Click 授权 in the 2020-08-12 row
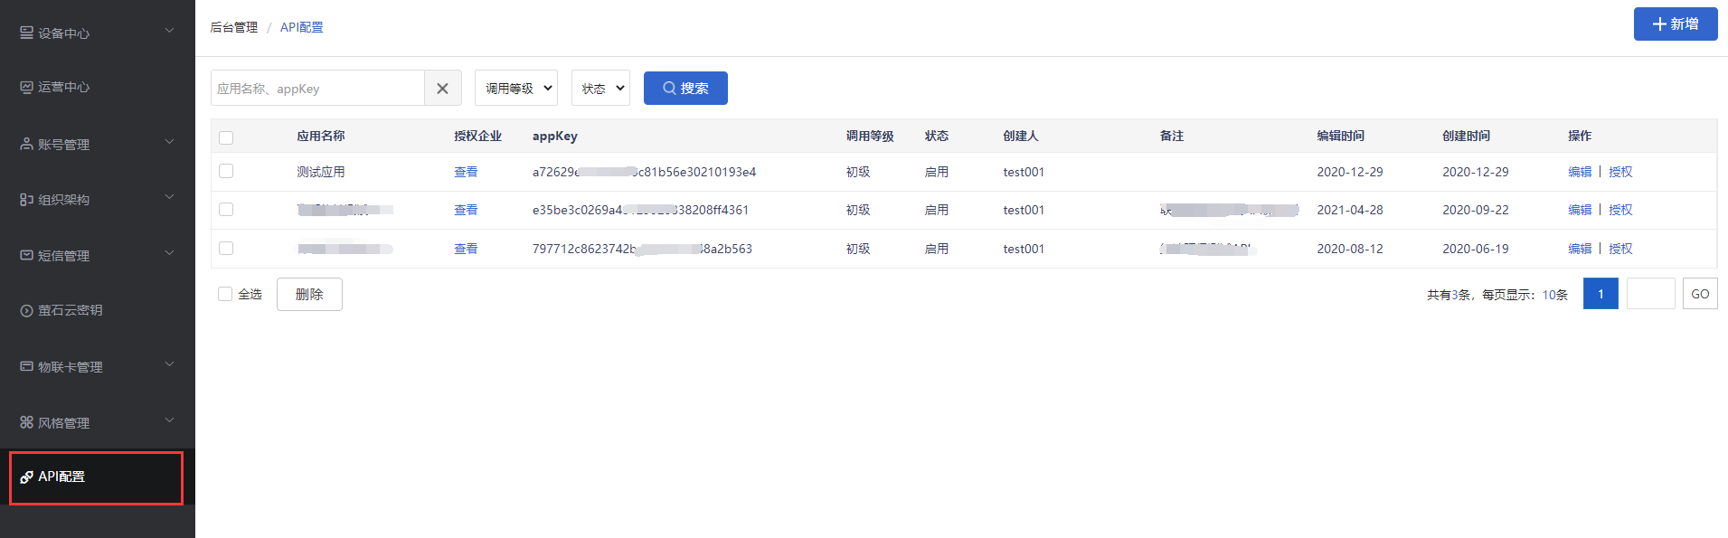1728x538 pixels. pos(1620,249)
